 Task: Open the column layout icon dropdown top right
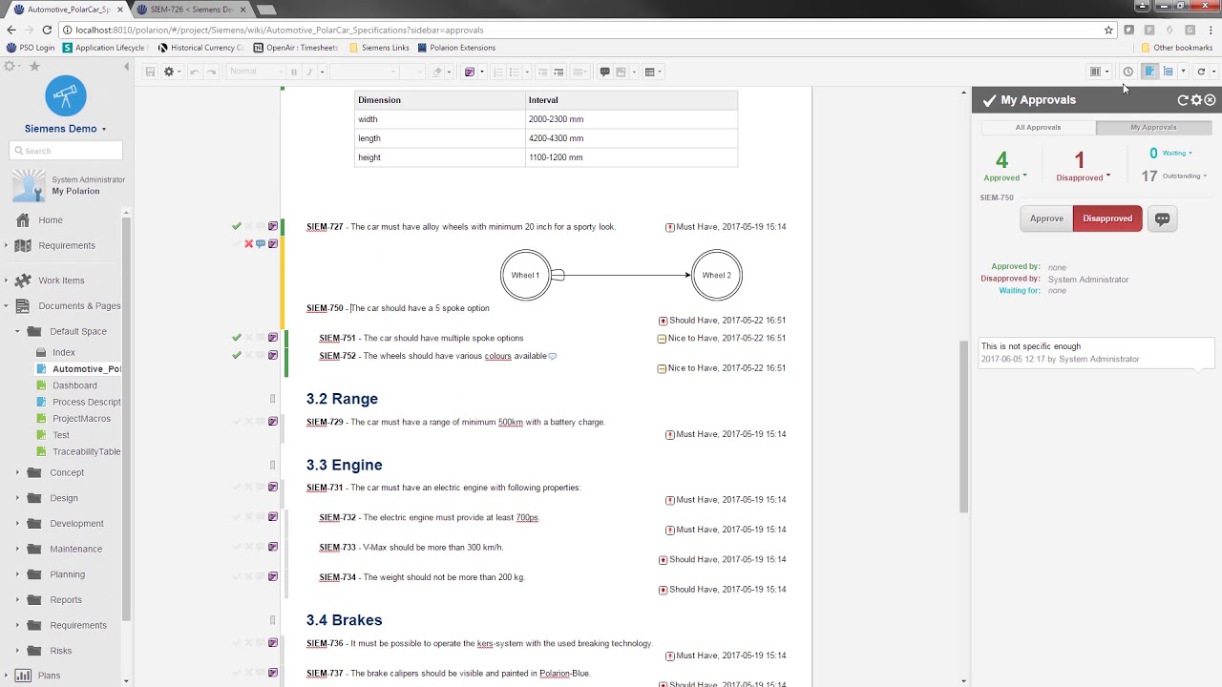tap(1100, 72)
